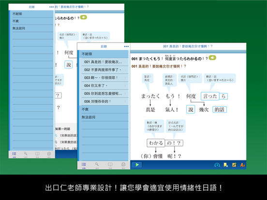The height and width of the screenshot is (200, 267).
Task: Tap the ら word box
Action: point(223,97)
